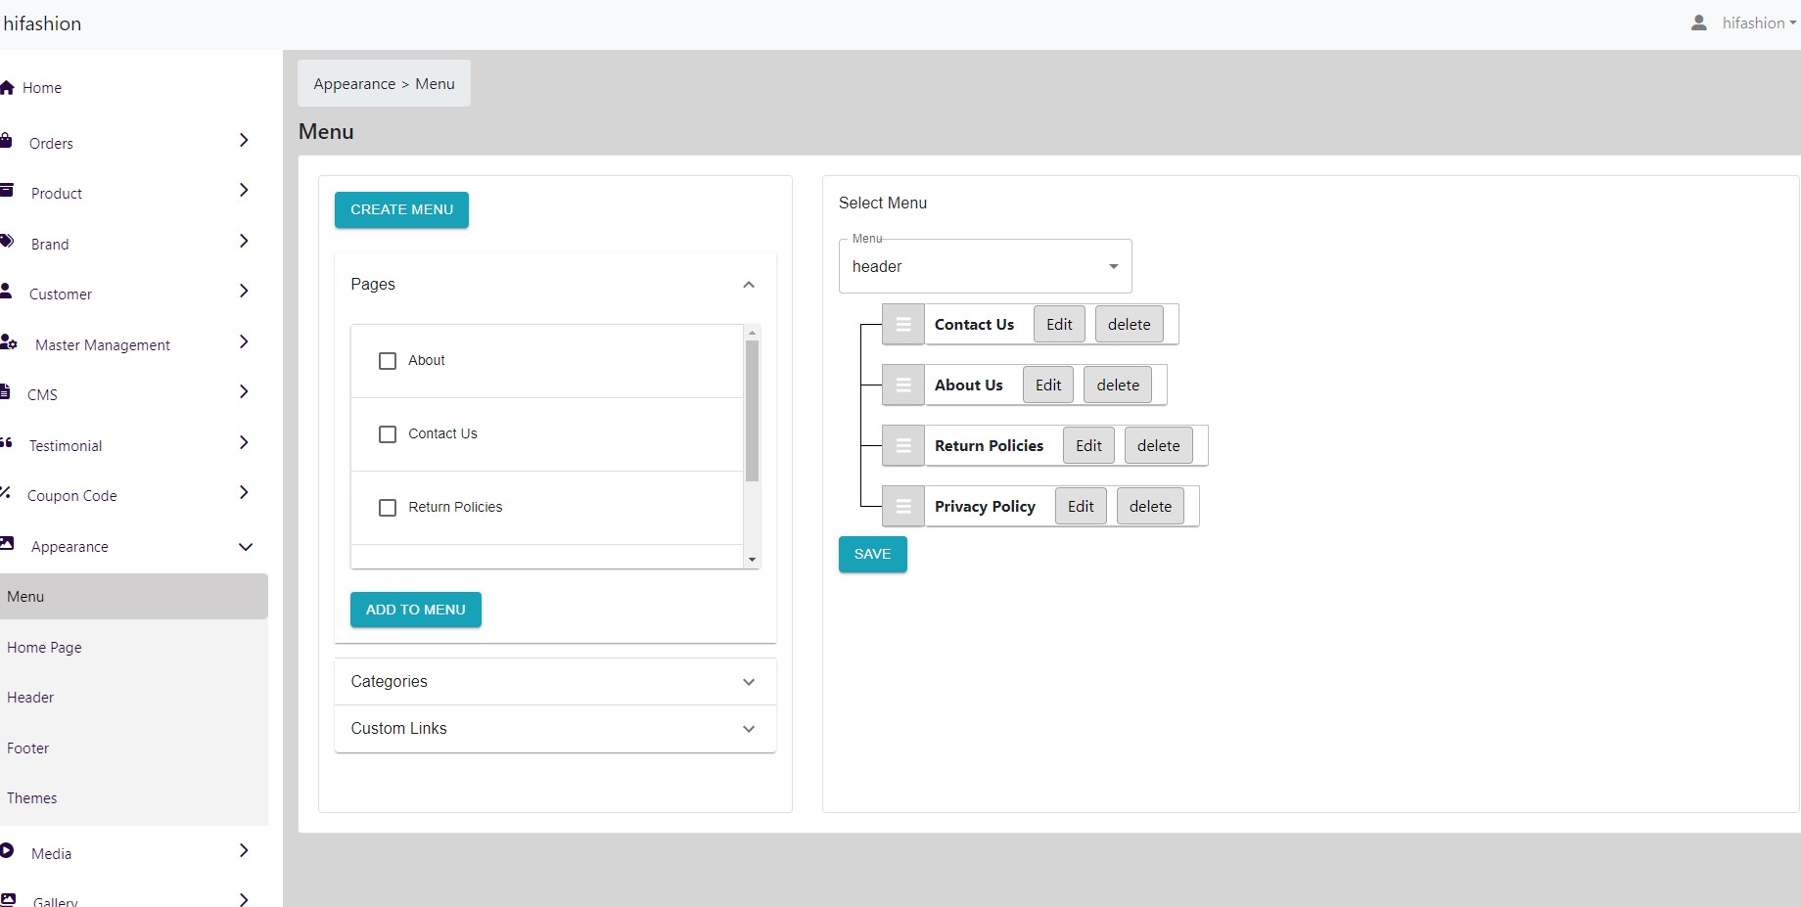Screen dimensions: 1801x907
Task: Click the Master Management gear-person icon
Action: point(9,341)
